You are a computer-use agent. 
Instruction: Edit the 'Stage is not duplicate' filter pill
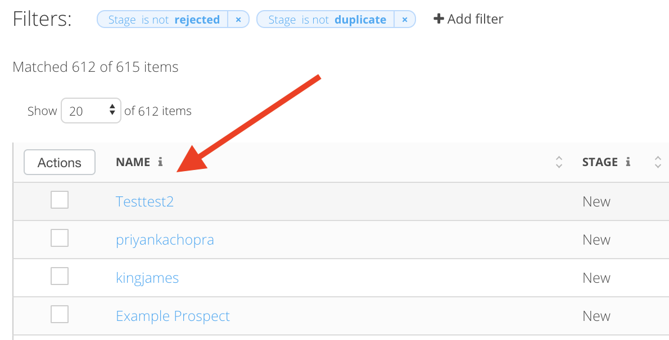(x=327, y=20)
